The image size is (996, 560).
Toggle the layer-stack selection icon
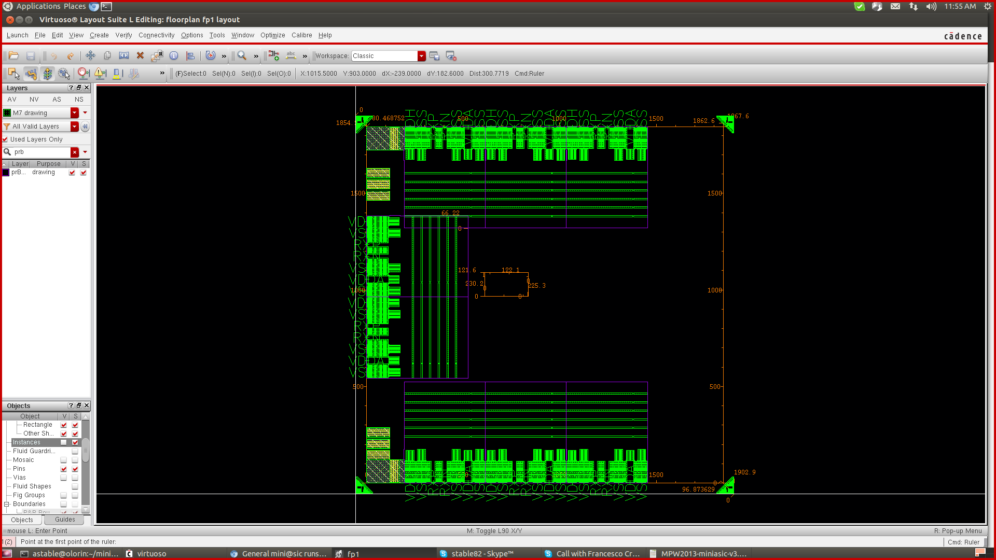48,74
